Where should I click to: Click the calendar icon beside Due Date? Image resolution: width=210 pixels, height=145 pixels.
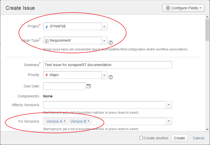(x=89, y=86)
